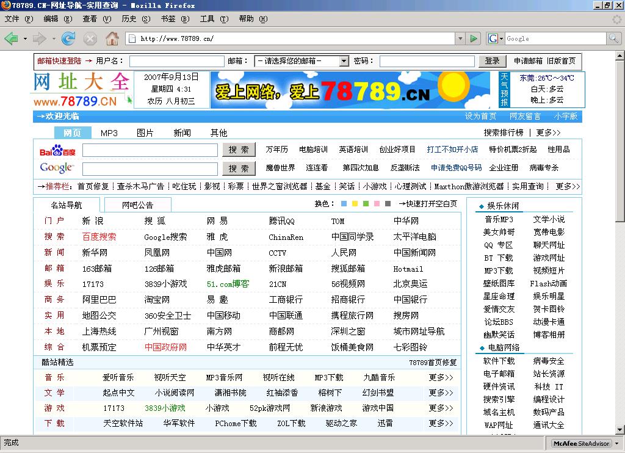
Task: Click the Google 搜索 button
Action: point(239,169)
